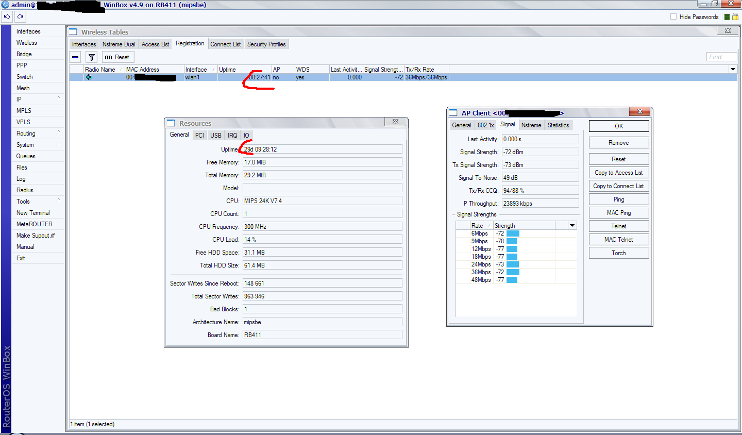Open the 802.1x tab in AP Client
The width and height of the screenshot is (742, 435).
click(485, 125)
